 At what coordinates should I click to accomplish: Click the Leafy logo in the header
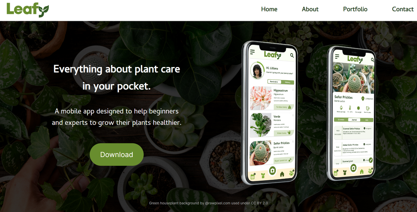(28, 9)
